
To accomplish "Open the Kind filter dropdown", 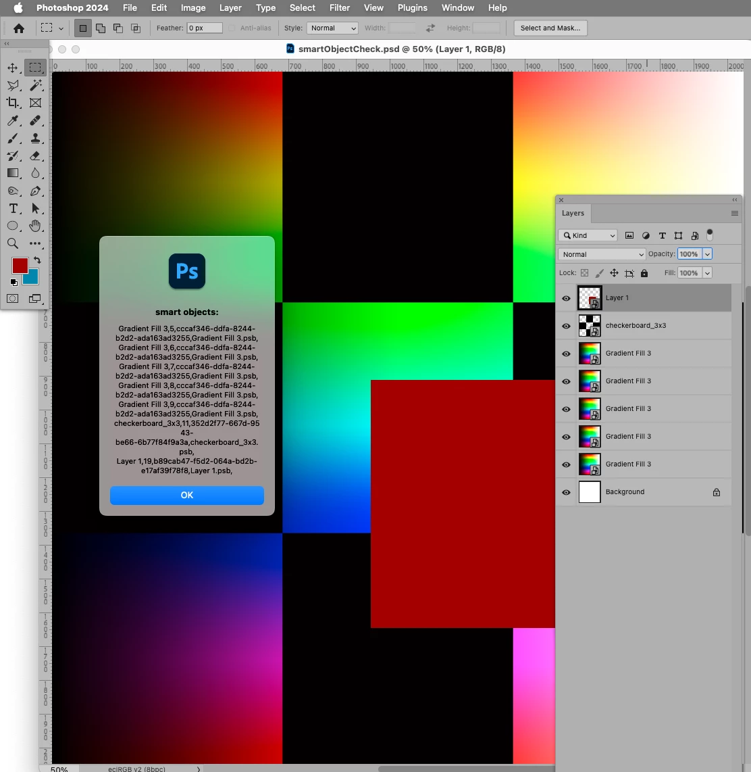I will tap(588, 235).
